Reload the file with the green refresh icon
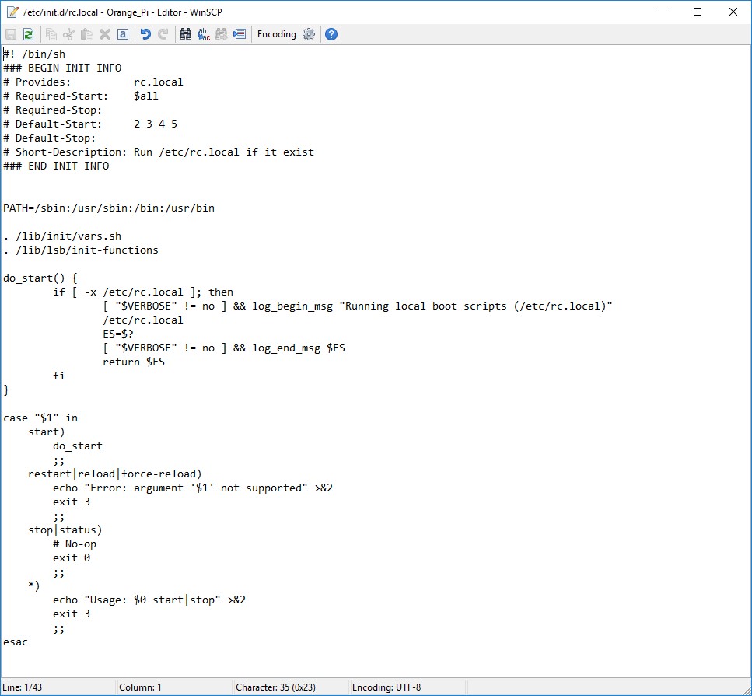 coord(29,34)
